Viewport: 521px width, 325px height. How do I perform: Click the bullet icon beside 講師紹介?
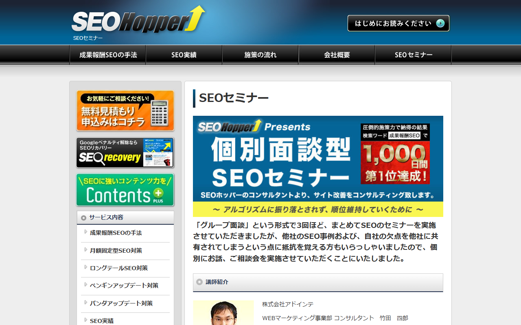pos(199,282)
